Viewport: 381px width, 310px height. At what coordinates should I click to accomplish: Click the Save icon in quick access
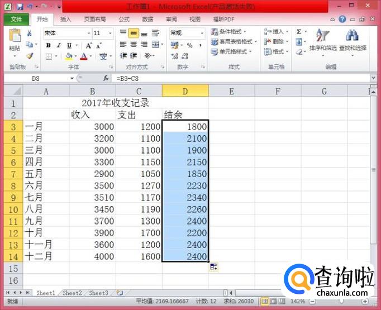tap(20, 7)
